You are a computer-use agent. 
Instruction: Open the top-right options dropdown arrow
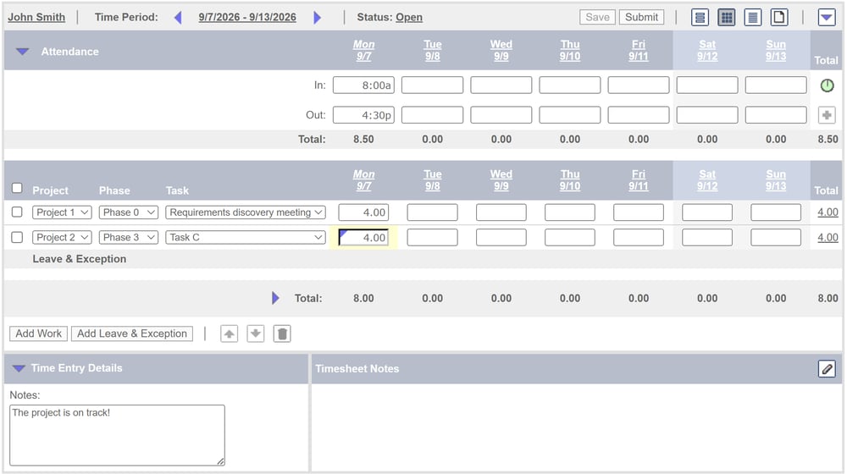tap(827, 17)
